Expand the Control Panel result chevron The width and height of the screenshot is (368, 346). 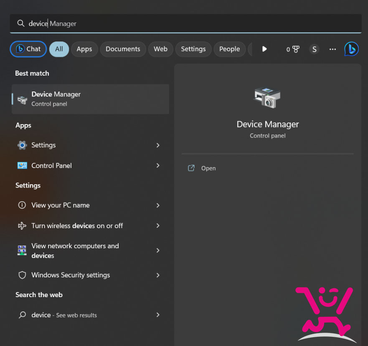pyautogui.click(x=158, y=165)
